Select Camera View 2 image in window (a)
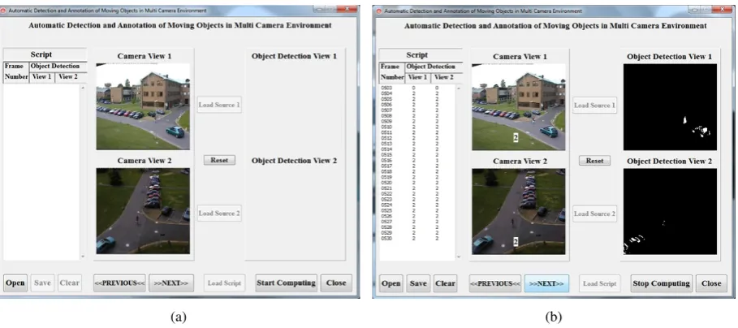 pyautogui.click(x=143, y=211)
